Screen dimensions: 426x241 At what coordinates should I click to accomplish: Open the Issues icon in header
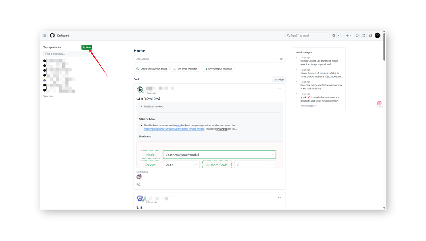[357, 36]
